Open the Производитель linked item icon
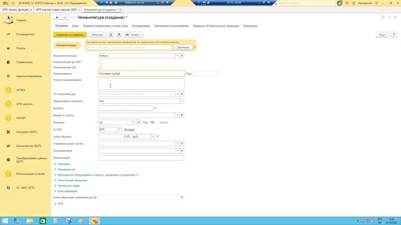 [182, 151]
